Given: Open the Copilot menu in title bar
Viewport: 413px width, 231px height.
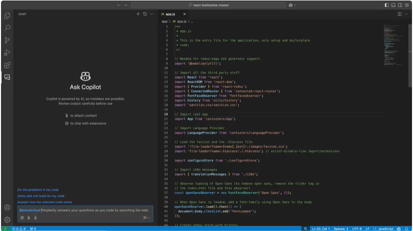Looking at the screenshot, I should 291,5.
